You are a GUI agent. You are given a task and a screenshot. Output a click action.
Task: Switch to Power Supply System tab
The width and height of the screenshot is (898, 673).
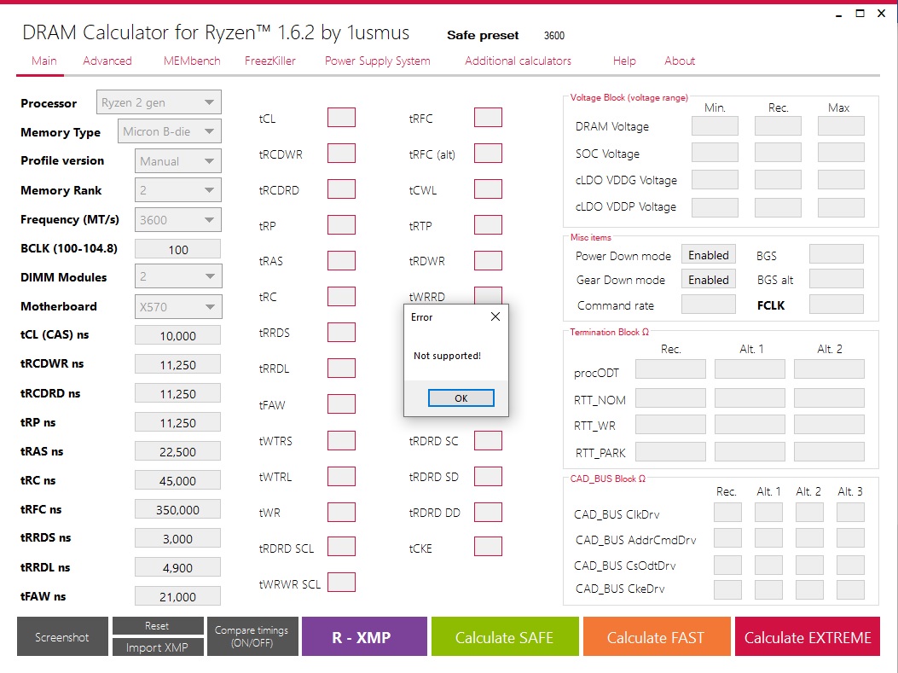pyautogui.click(x=378, y=61)
